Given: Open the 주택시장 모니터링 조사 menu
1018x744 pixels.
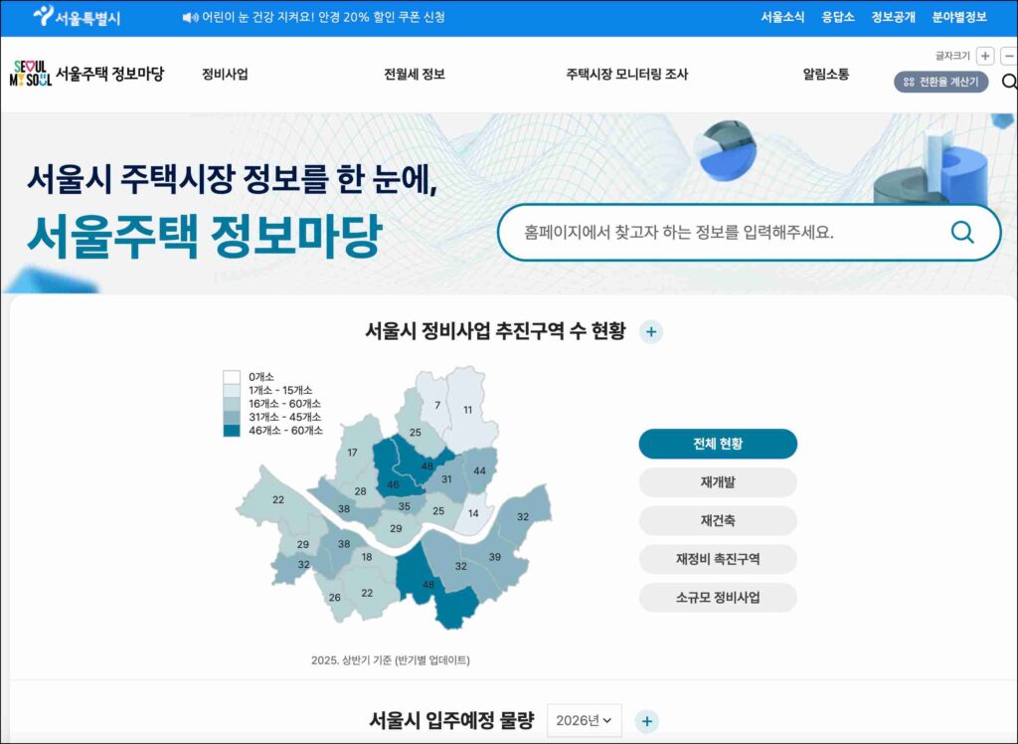Looking at the screenshot, I should (626, 74).
